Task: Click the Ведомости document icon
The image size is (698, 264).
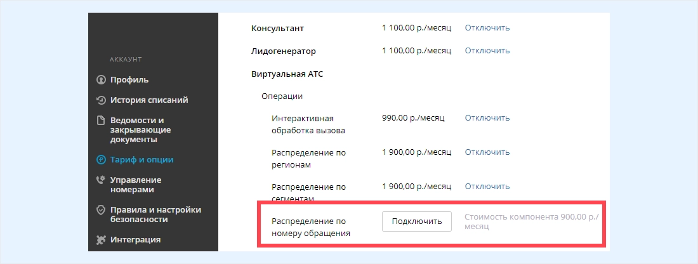Action: pyautogui.click(x=101, y=120)
